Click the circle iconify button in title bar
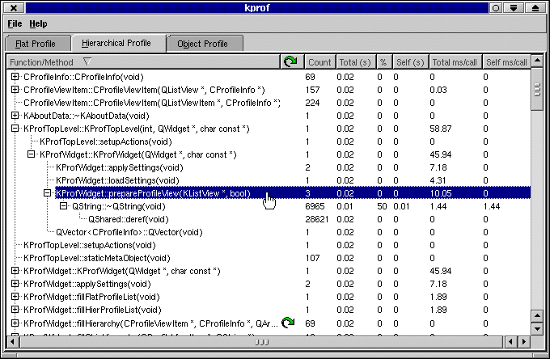Viewport: 550px width, 359px height. 496,8
